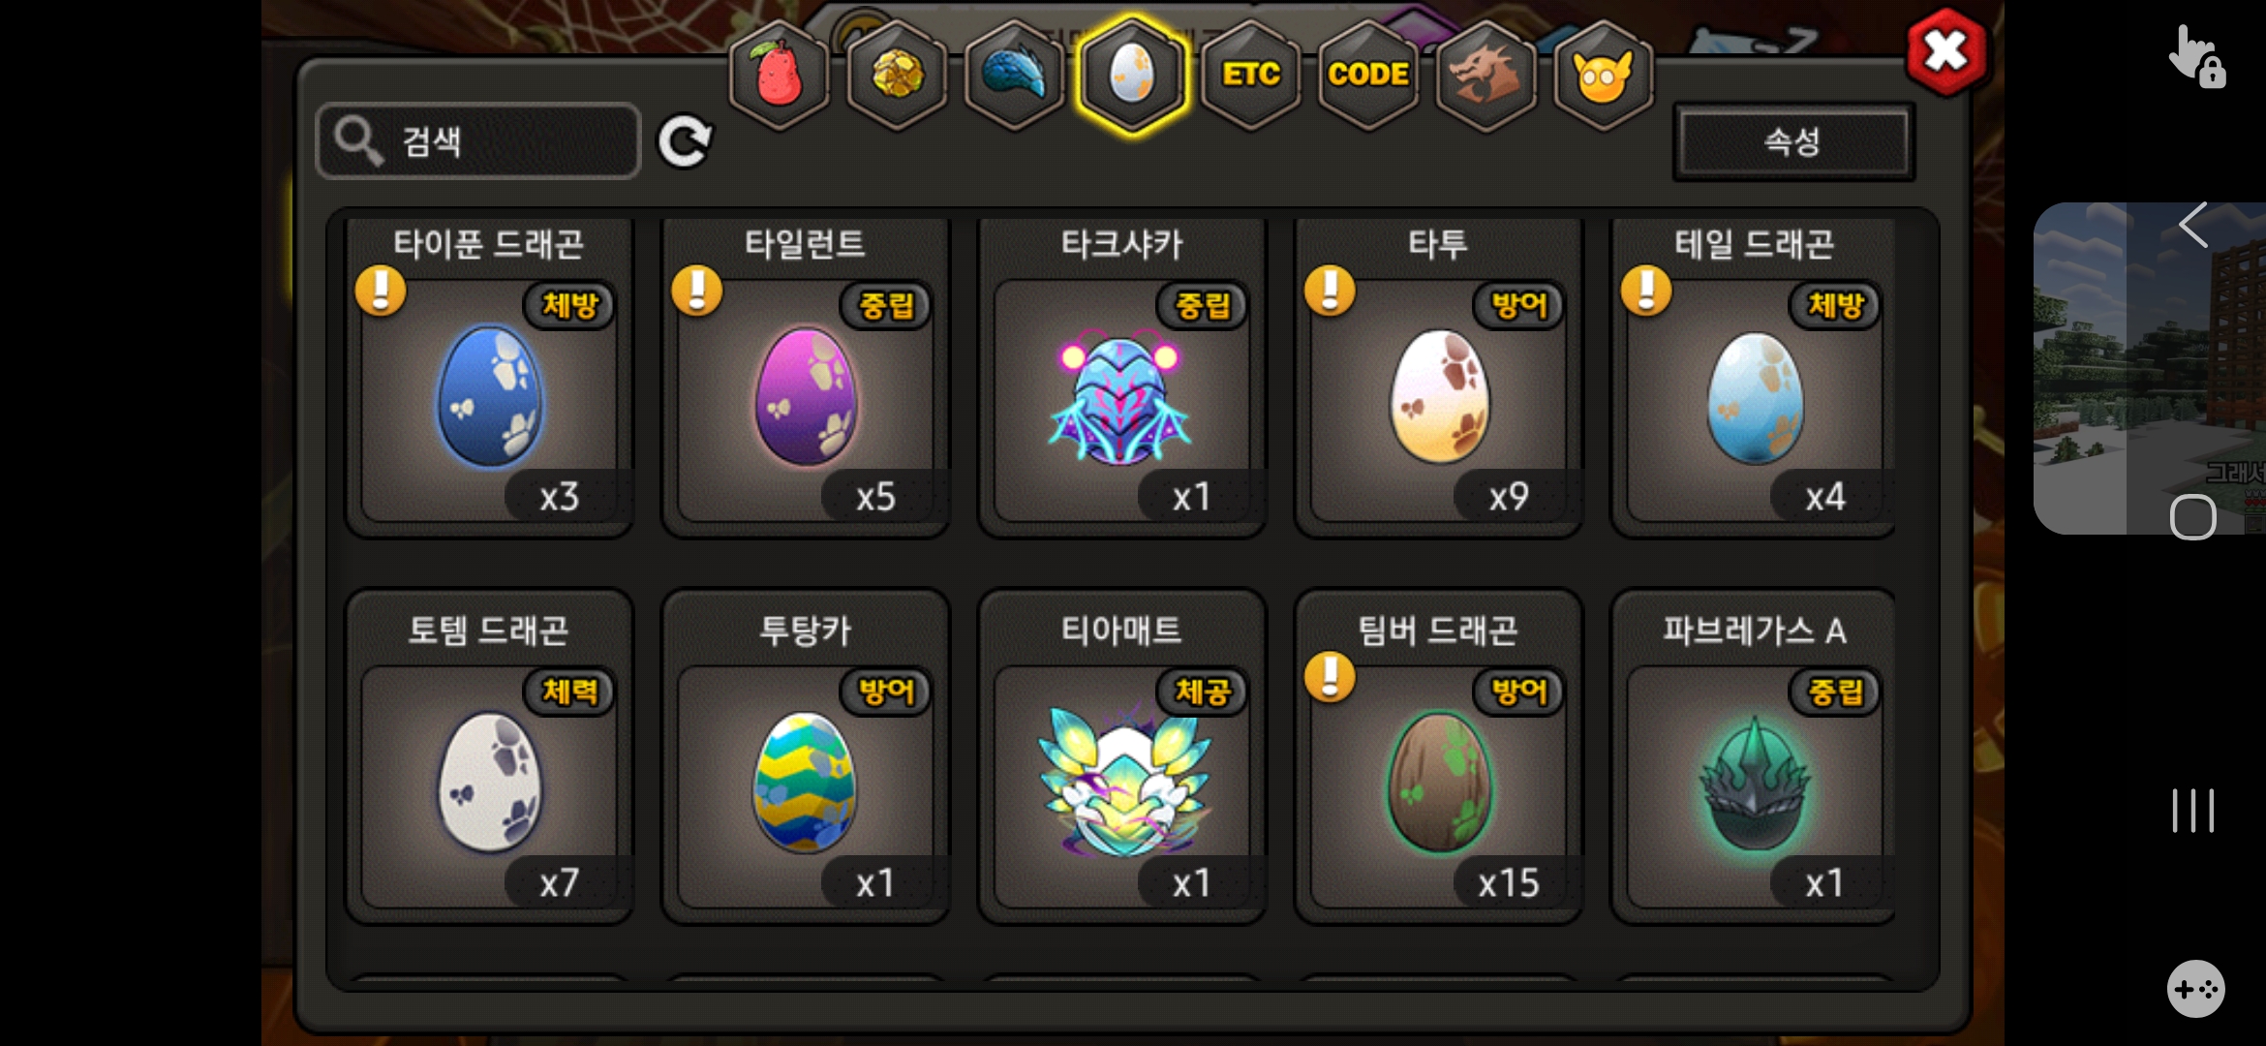The width and height of the screenshot is (2266, 1046).
Task: Pick the 팀버 드래곤 egg x15
Action: pos(1438,757)
